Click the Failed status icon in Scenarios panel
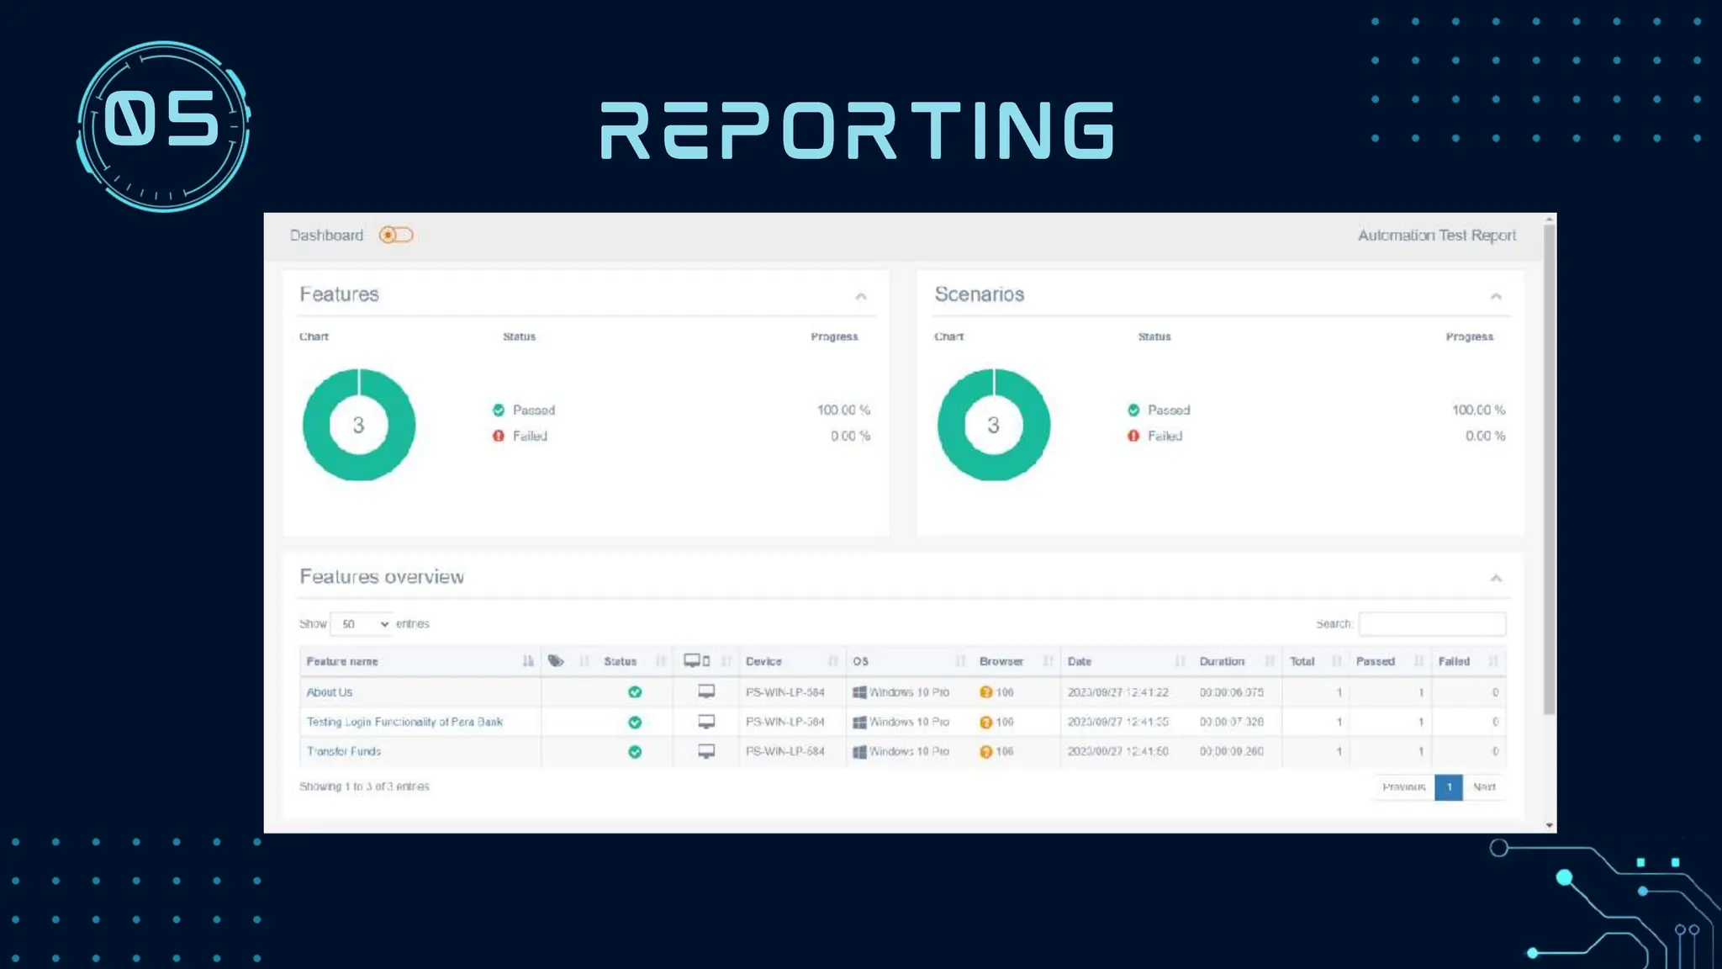This screenshot has width=1722, height=969. [x=1133, y=436]
